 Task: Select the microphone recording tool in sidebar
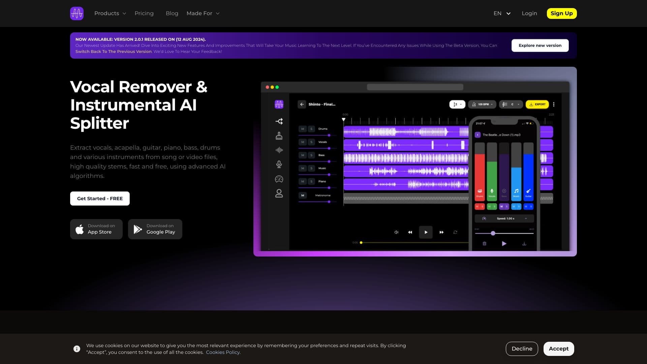click(279, 164)
